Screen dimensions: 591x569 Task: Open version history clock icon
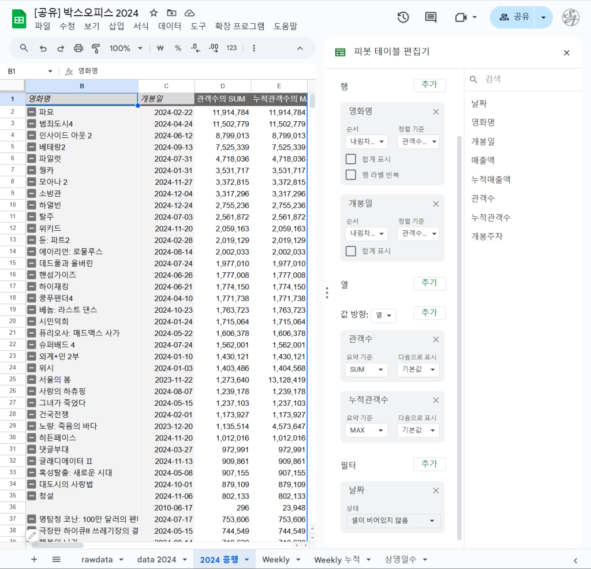click(x=403, y=17)
